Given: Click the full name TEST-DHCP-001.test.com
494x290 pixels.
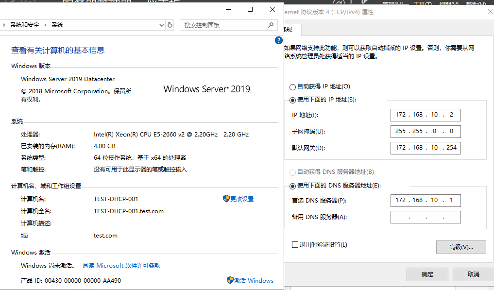Looking at the screenshot, I should [x=129, y=211].
